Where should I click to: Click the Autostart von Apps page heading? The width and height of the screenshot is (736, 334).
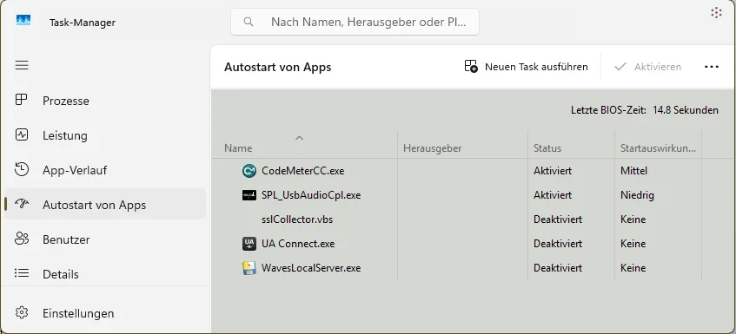click(x=277, y=67)
